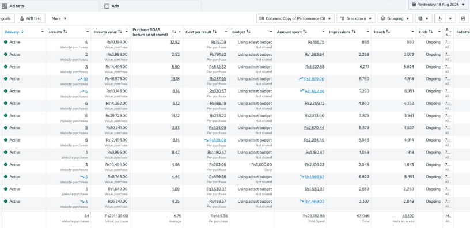Open the reports dropdown next to Grouping
470x228 pixels.
(423, 18)
